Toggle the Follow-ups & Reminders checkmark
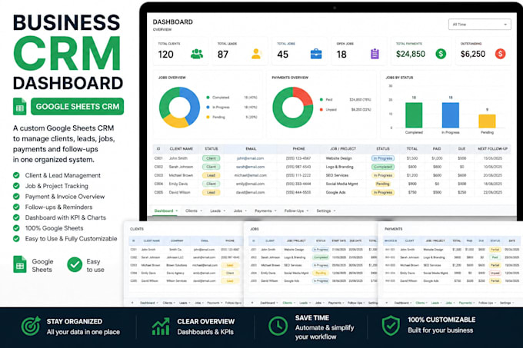 pyautogui.click(x=16, y=207)
